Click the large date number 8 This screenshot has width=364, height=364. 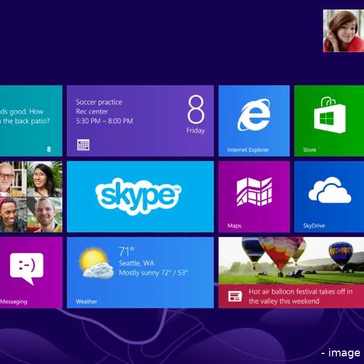click(196, 109)
